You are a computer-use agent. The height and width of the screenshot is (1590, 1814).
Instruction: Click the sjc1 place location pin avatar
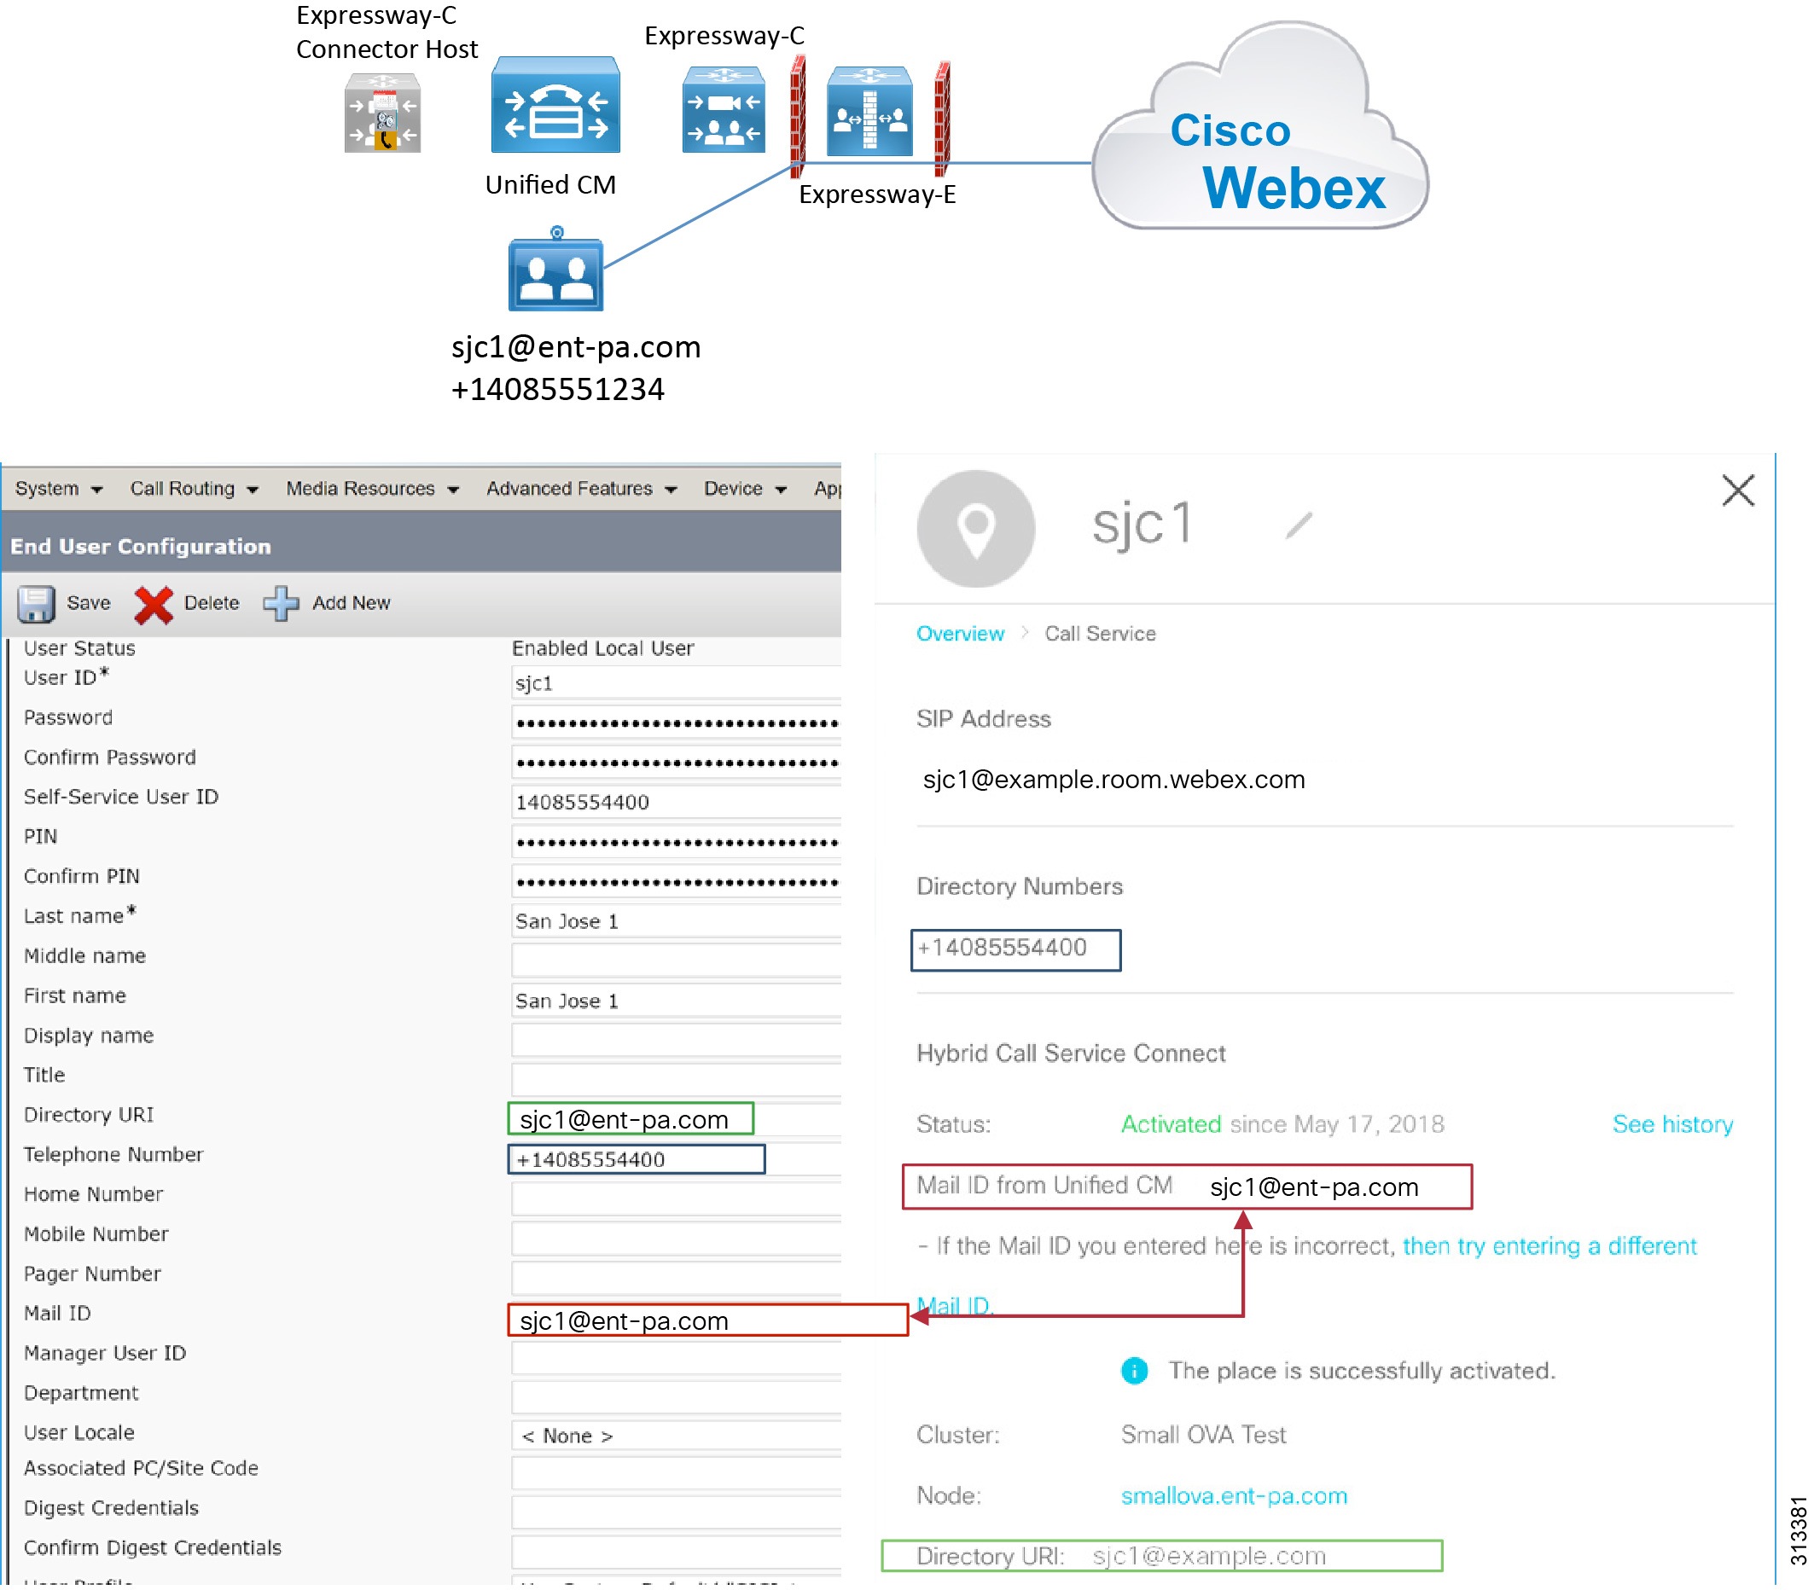click(976, 529)
